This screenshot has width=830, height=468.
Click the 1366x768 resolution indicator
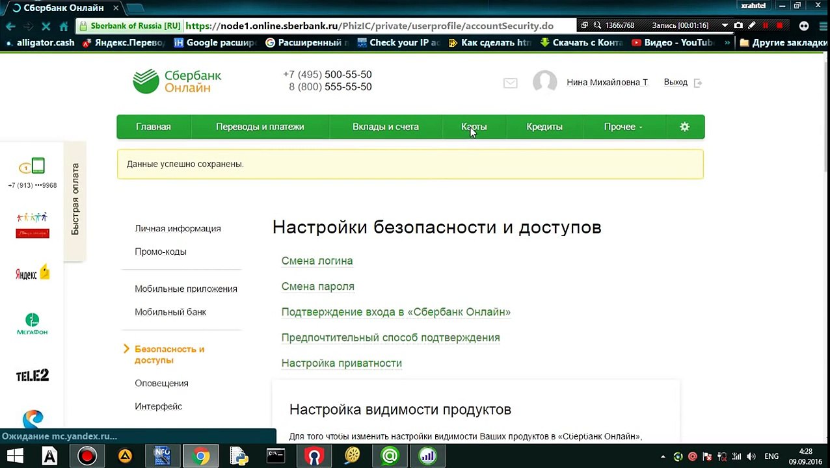(619, 25)
